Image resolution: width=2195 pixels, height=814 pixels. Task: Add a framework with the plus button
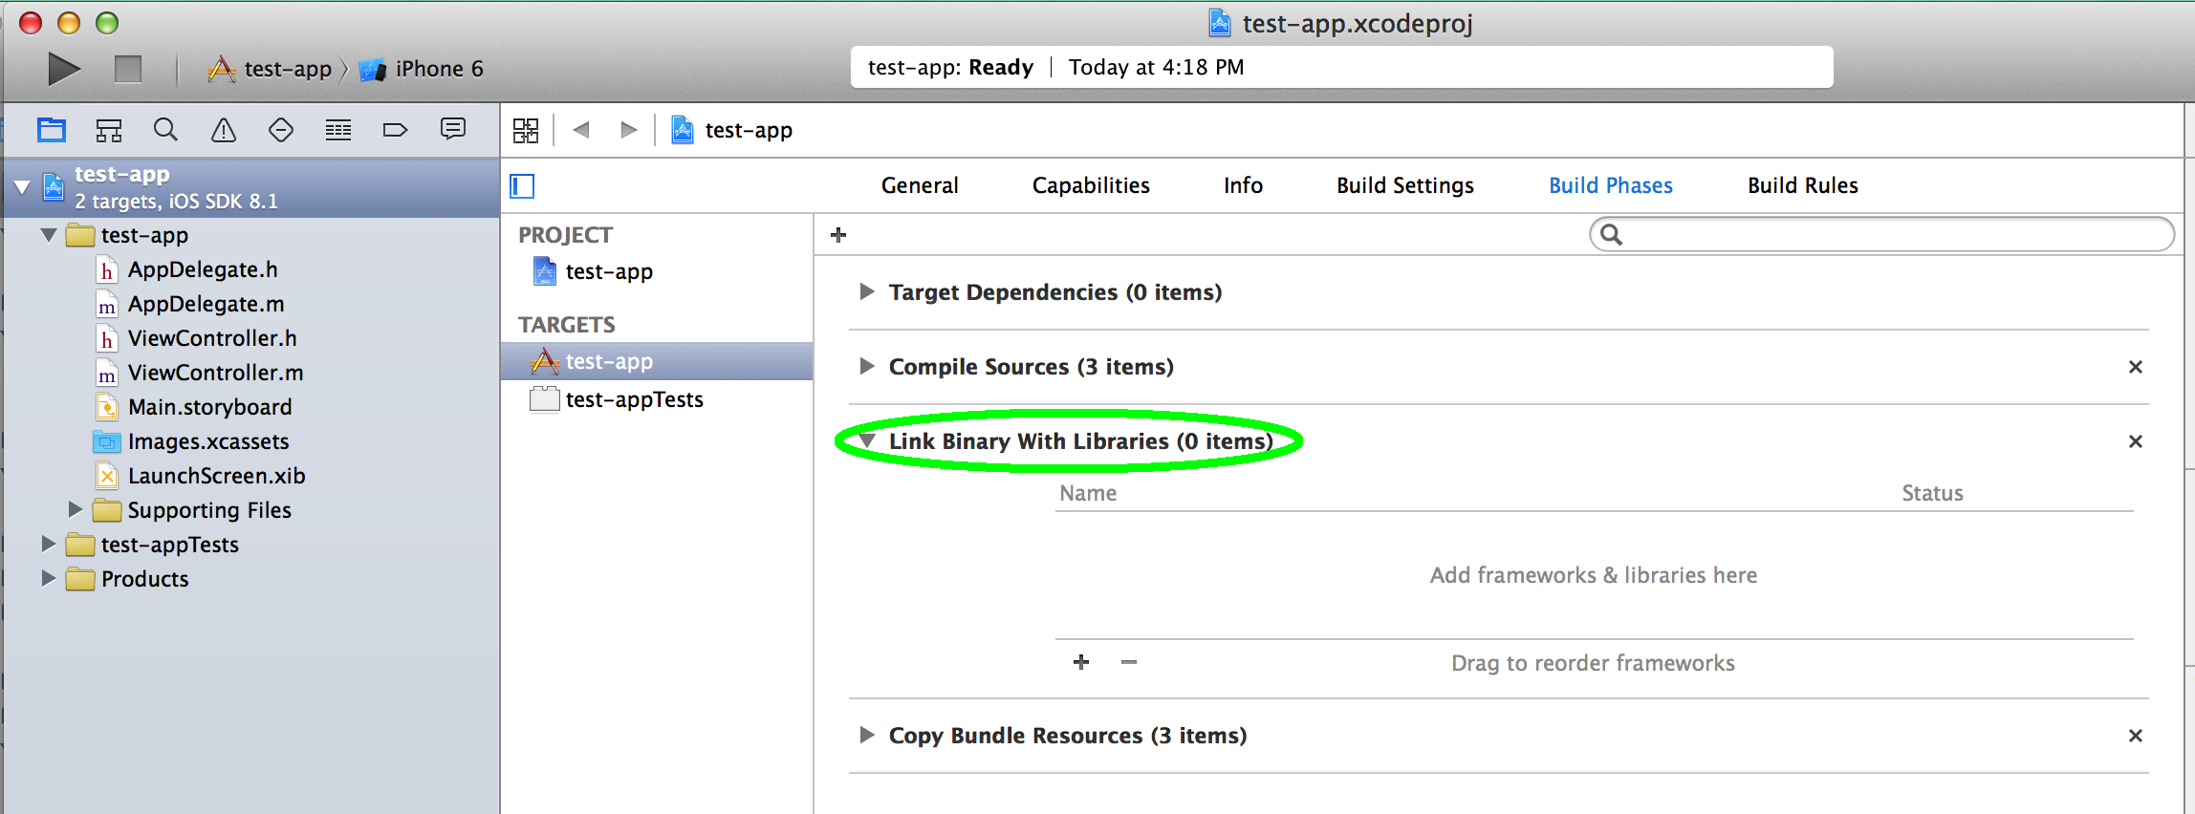click(1081, 662)
